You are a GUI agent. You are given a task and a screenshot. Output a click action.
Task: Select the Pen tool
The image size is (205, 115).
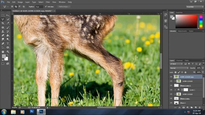[x=3, y=43]
